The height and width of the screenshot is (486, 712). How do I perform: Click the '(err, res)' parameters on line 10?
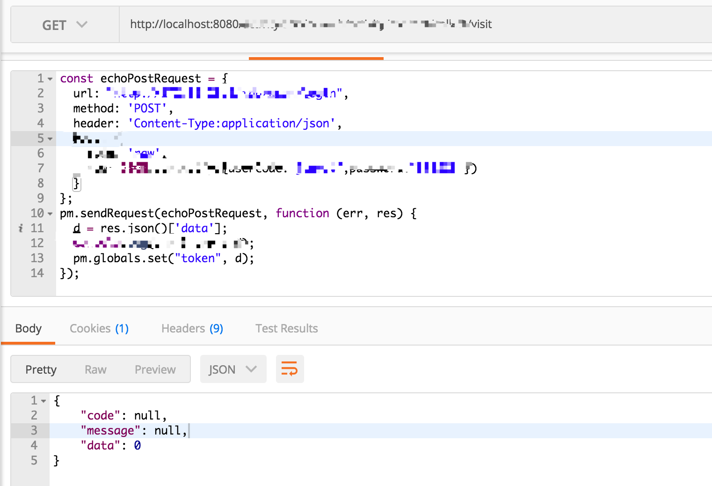pos(370,213)
